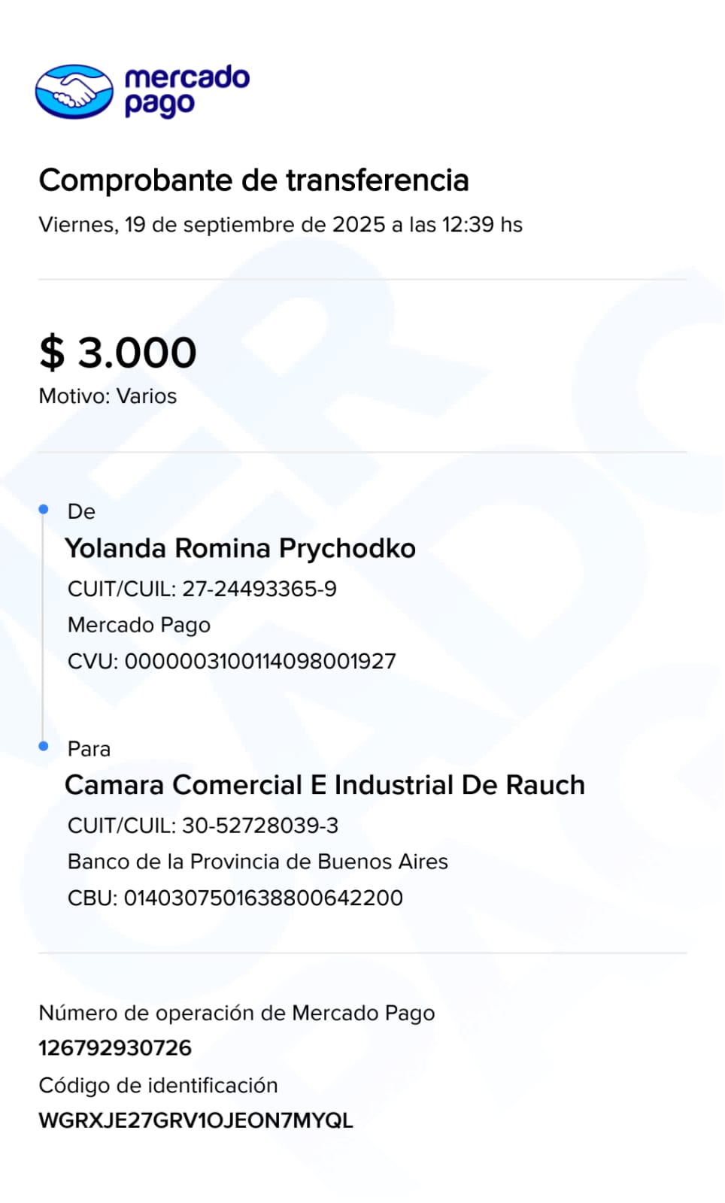Select the "Comprobante de transferencia" heading
725x1203 pixels.
[x=253, y=180]
